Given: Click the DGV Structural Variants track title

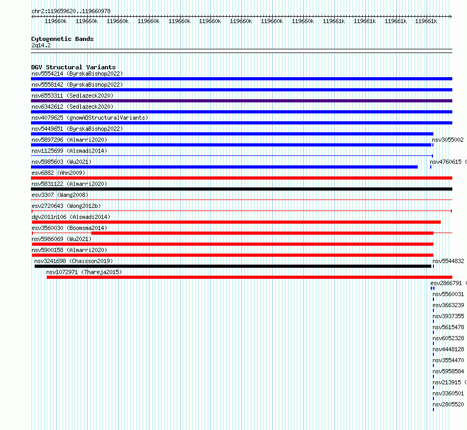Looking at the screenshot, I should tap(73, 67).
